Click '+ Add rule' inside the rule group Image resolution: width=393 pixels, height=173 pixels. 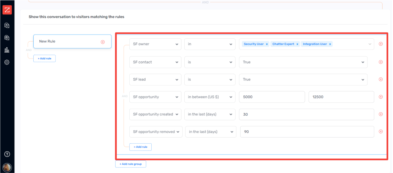tap(140, 147)
